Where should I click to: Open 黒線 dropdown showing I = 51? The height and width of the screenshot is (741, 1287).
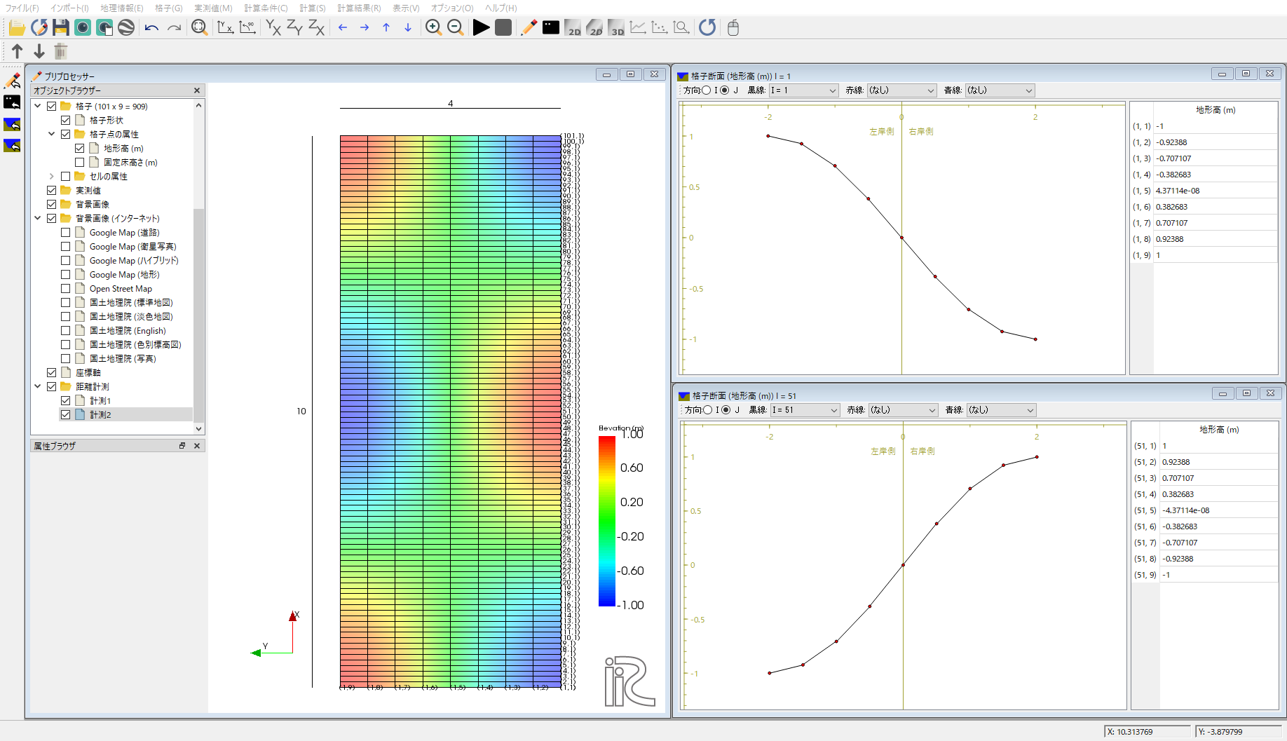805,410
